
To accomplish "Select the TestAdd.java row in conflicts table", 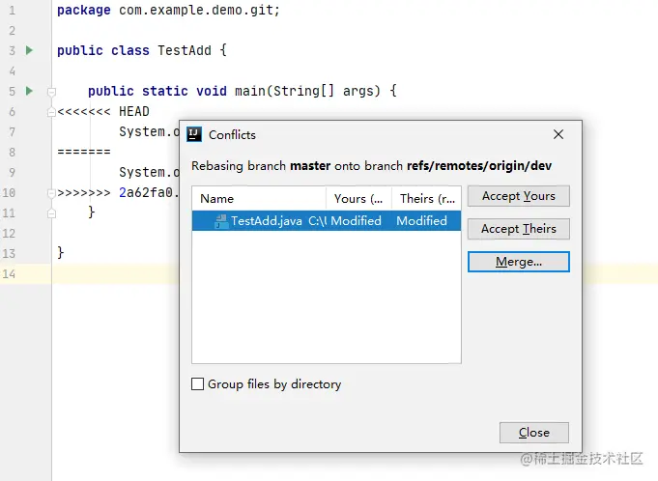I will 326,220.
